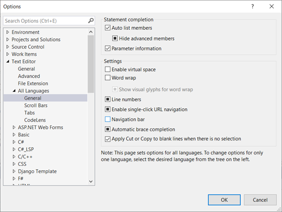Expand the Source Control node

click(8, 47)
